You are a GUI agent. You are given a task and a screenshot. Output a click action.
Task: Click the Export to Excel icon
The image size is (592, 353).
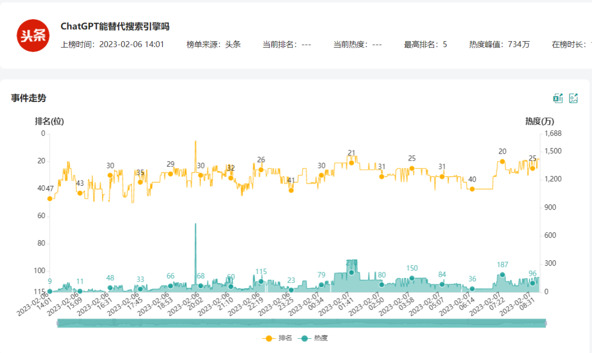[x=558, y=98]
